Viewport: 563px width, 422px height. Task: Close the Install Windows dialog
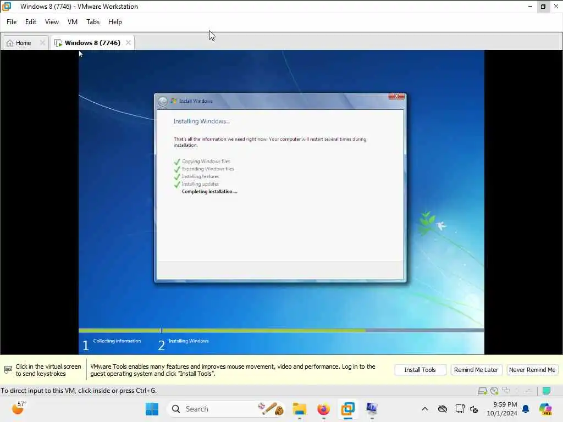(396, 96)
